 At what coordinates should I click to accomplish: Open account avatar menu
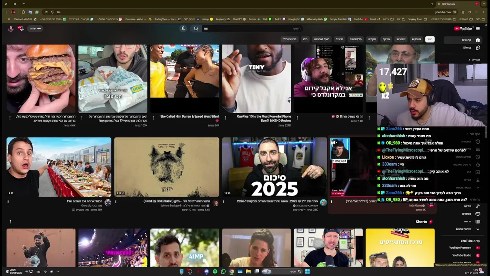click(11, 28)
